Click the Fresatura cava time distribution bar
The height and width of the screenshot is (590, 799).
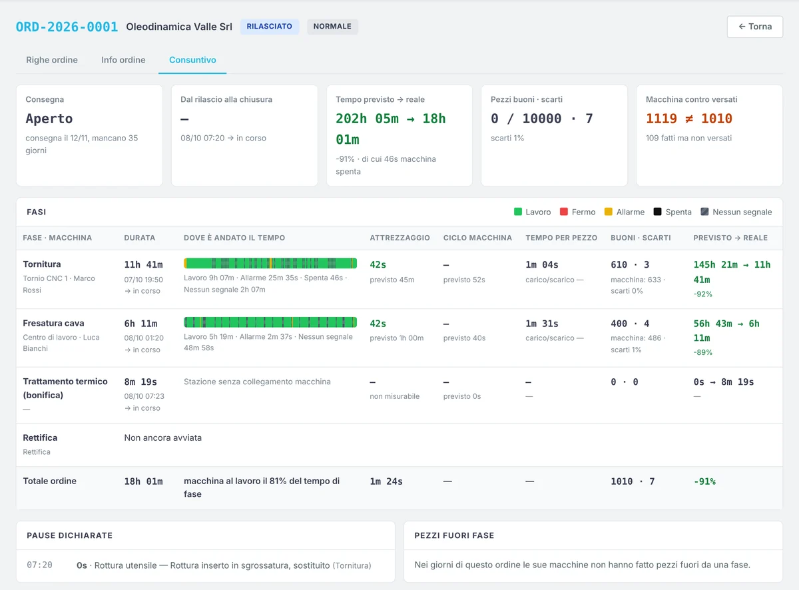click(x=270, y=322)
